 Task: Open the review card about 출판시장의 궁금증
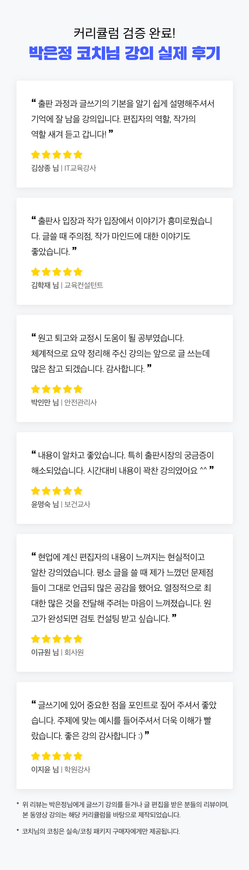pos(124,478)
